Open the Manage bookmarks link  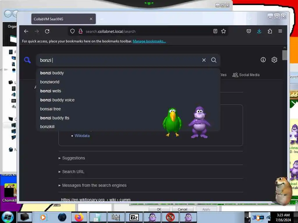[149, 41]
